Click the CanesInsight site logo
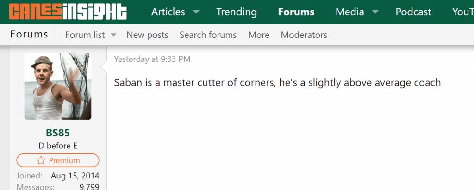 click(68, 12)
